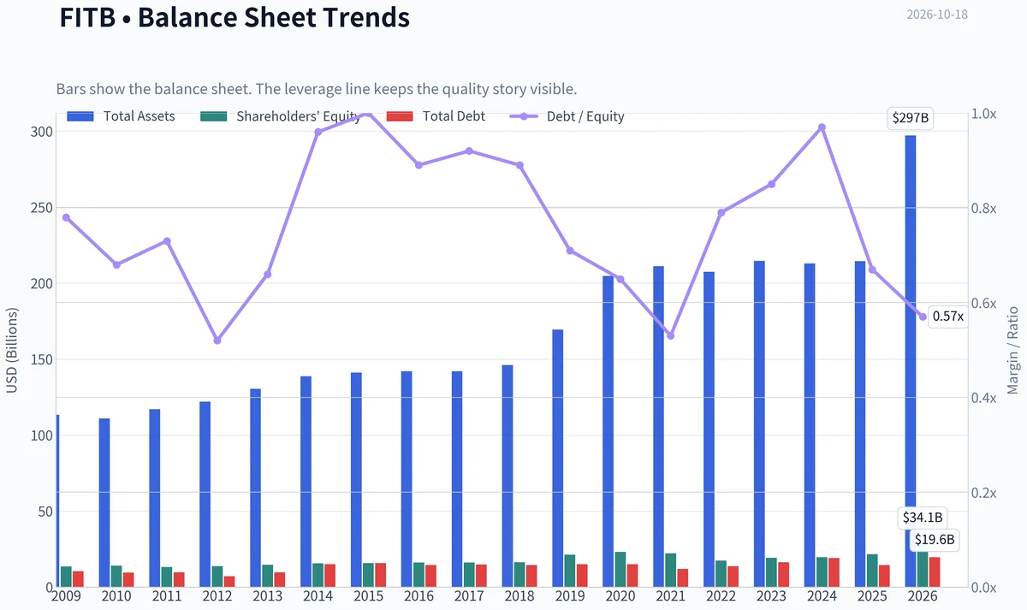Click the 2009 x-axis year label

67,595
